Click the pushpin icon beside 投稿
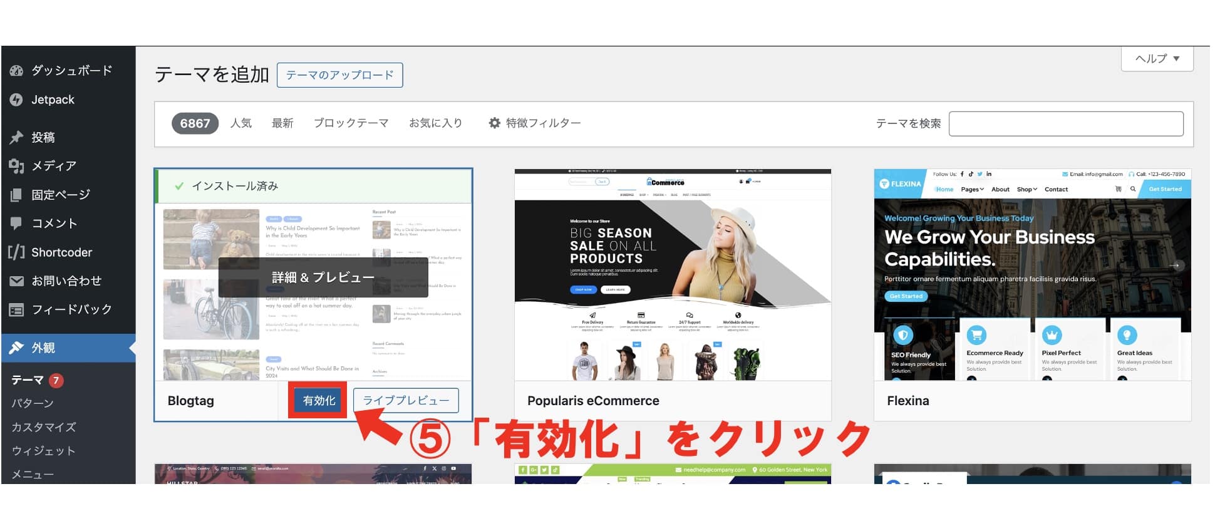 tap(16, 137)
